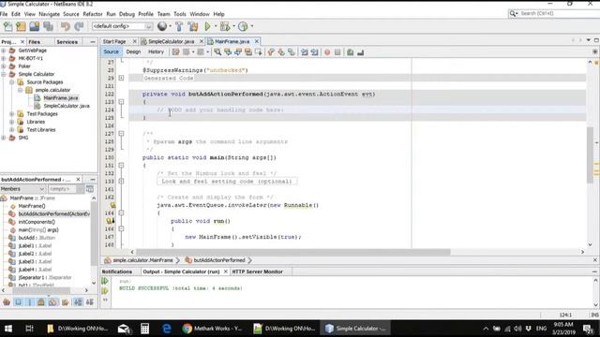Screen dimensions: 600x337
Task: Click the New Project toolbar icon
Action: pyautogui.click(x=21, y=26)
